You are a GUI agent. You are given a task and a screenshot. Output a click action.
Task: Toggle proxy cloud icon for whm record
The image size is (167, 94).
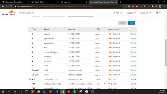pyautogui.click(x=110, y=66)
